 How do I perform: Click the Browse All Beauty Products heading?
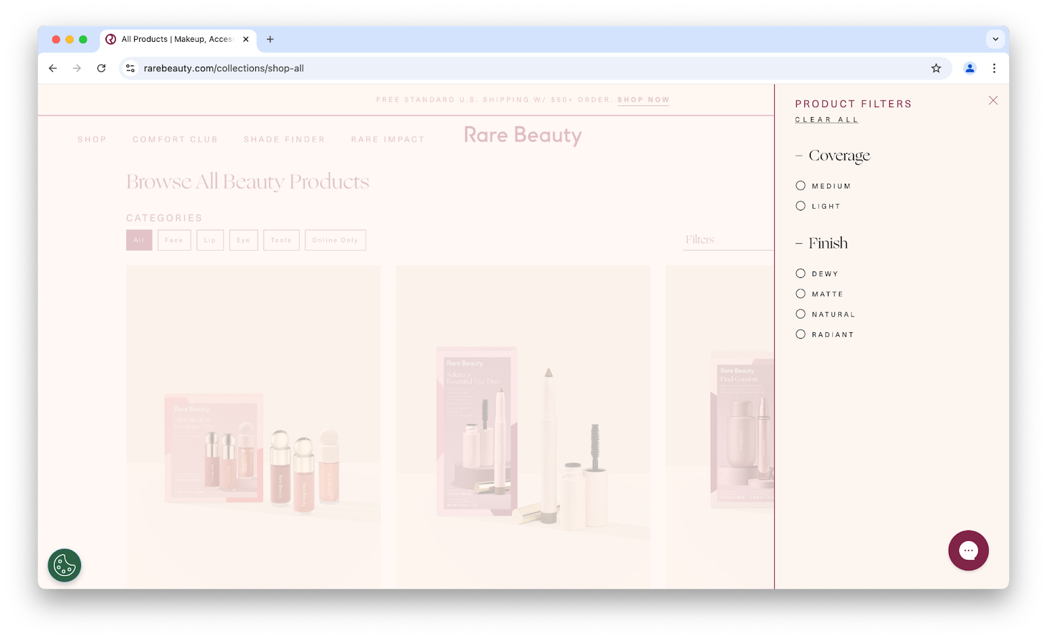click(247, 181)
